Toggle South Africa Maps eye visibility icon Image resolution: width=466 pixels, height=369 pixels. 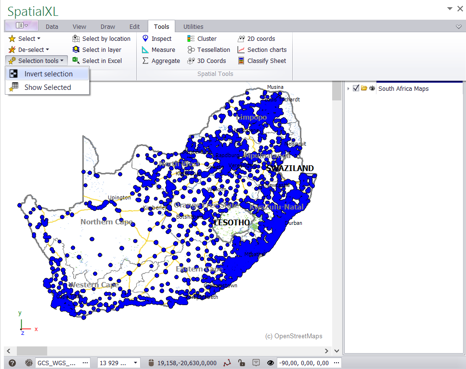coord(372,88)
